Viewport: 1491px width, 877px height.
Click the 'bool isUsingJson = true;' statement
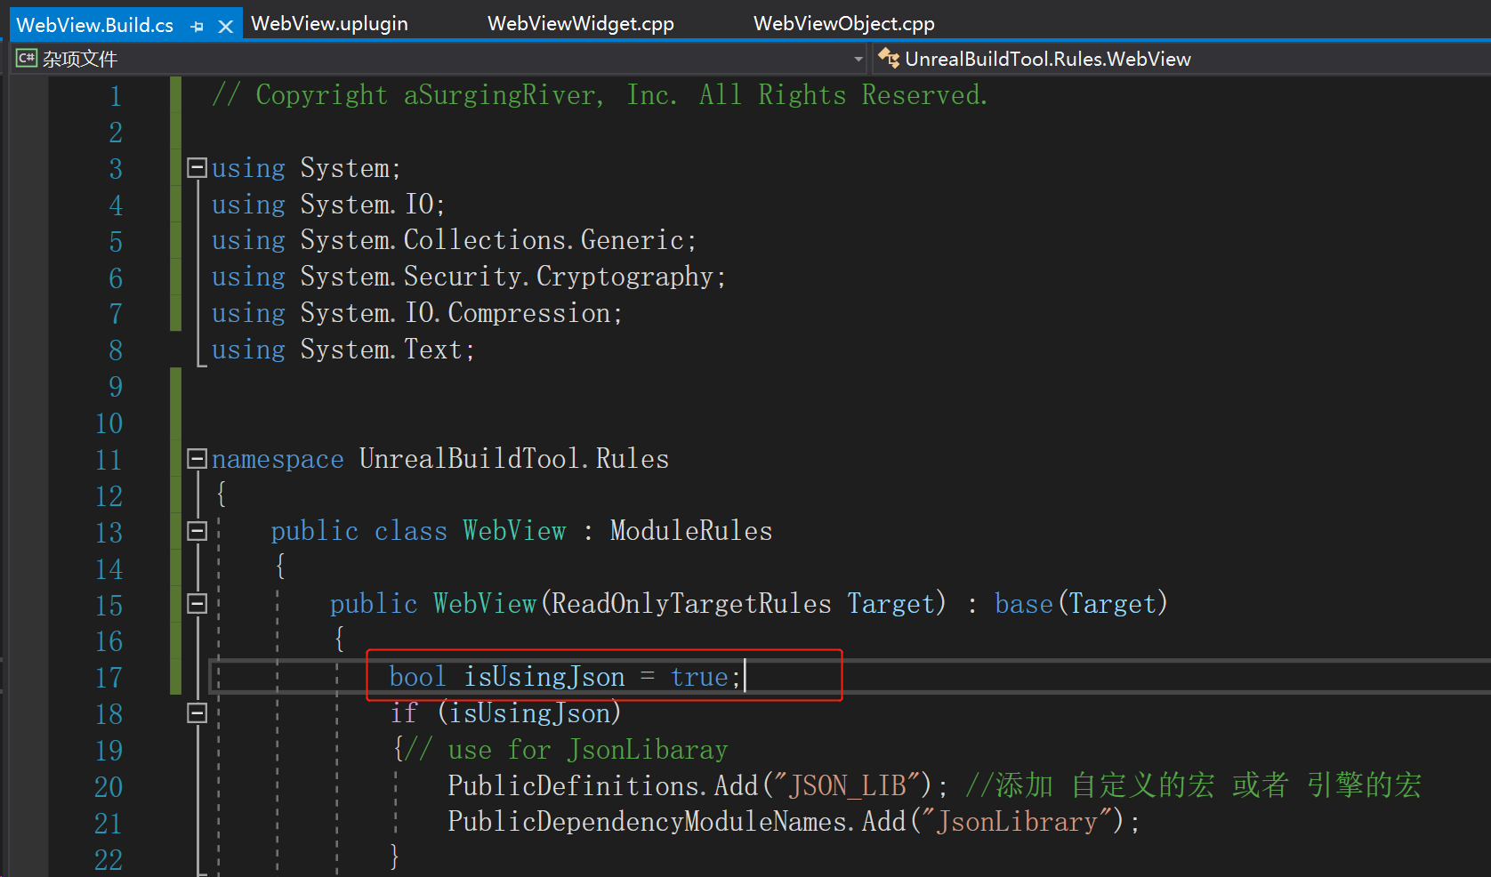(x=566, y=677)
